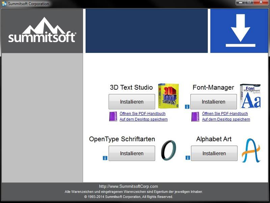Viewport: 270px width, 203px height.
Task: Open info icon beside Font-Manager install button
Action: coord(187,107)
